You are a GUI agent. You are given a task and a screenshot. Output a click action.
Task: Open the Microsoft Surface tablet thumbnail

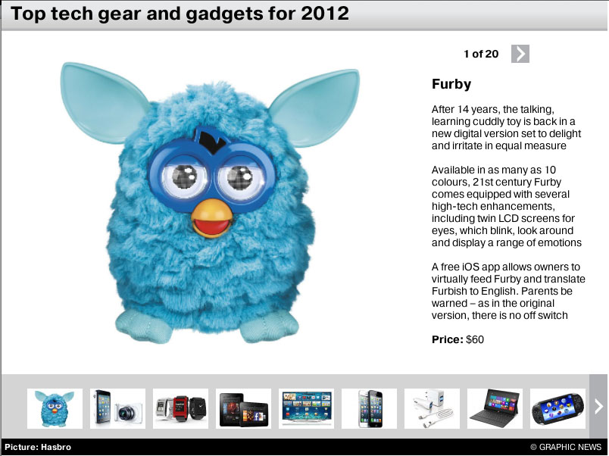[x=495, y=408]
